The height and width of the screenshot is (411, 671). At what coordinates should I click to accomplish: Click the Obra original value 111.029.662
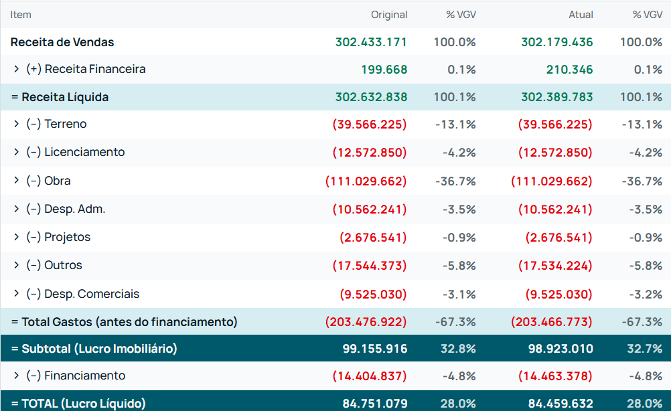click(x=366, y=181)
